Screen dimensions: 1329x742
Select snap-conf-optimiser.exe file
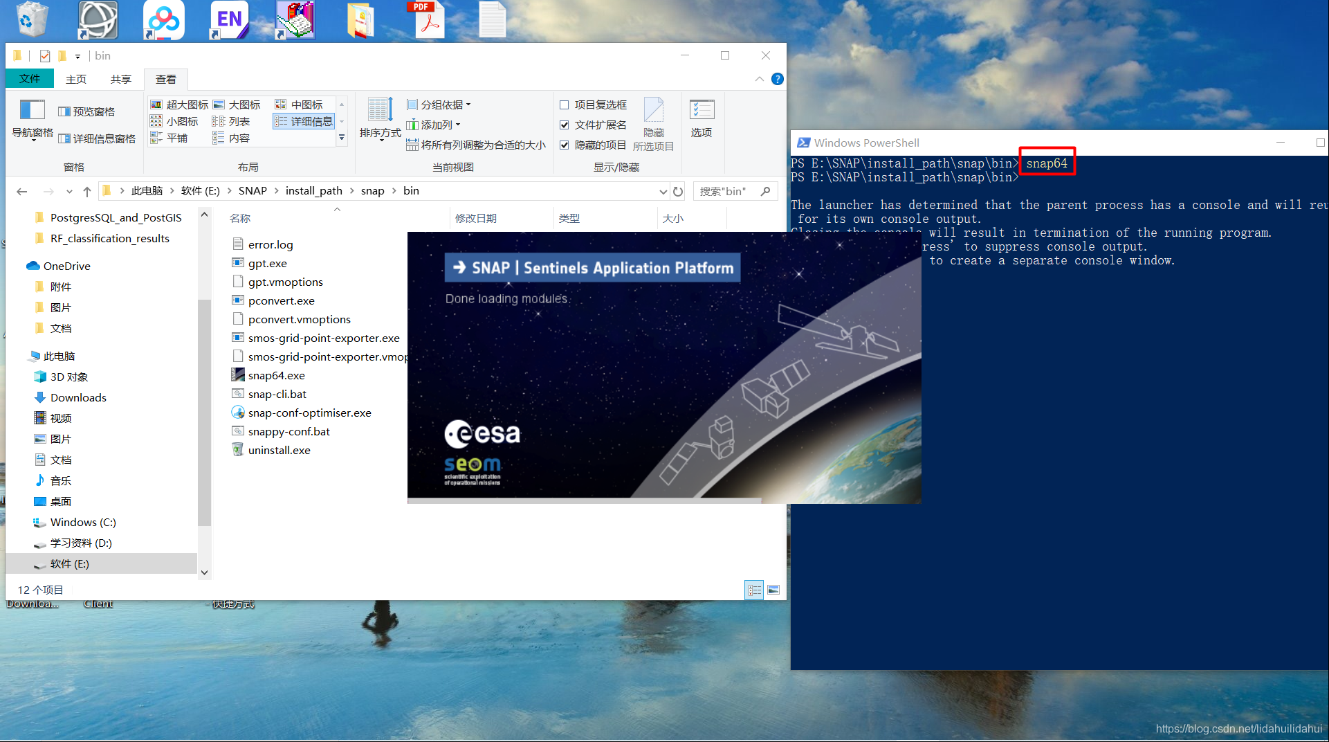pyautogui.click(x=309, y=413)
